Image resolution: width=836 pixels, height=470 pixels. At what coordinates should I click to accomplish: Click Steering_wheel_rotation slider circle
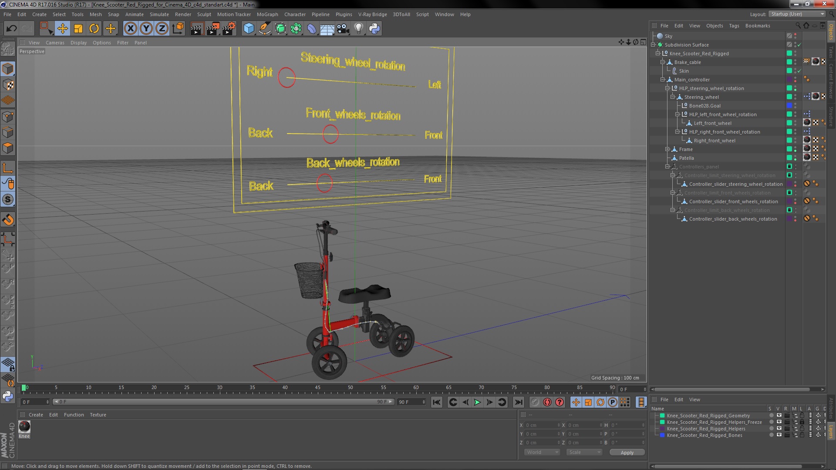tap(287, 77)
